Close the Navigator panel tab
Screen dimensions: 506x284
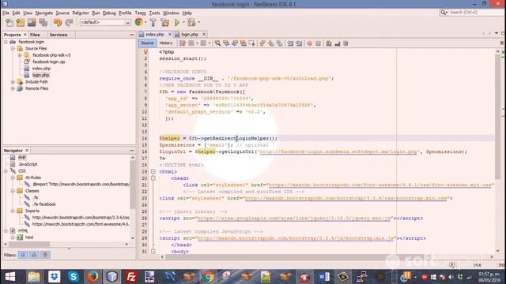tap(27, 151)
